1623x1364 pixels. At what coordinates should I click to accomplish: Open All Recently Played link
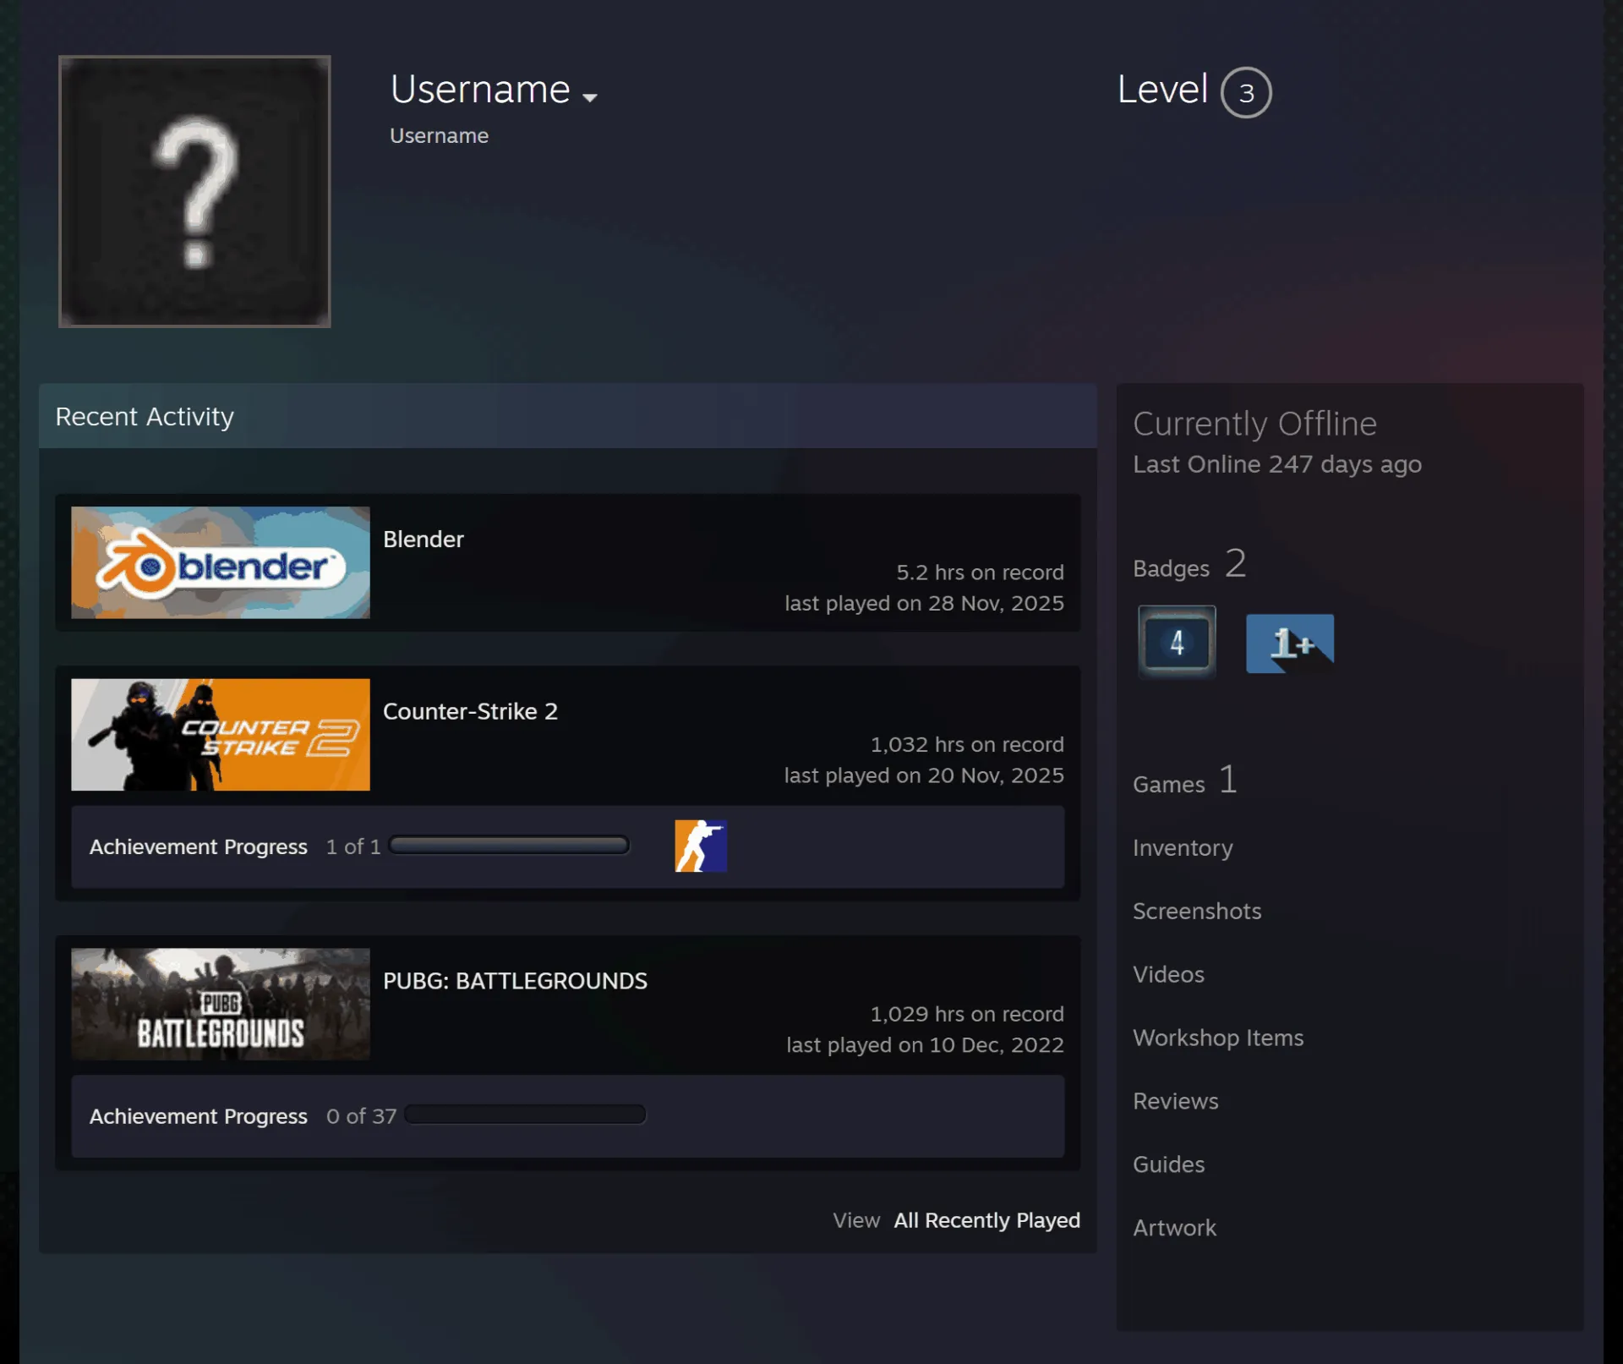pos(986,1220)
